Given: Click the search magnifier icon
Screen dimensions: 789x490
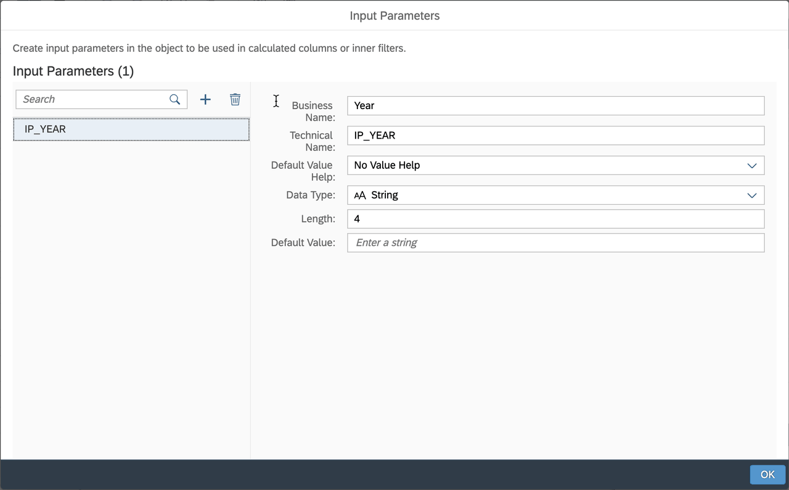Looking at the screenshot, I should (x=174, y=99).
